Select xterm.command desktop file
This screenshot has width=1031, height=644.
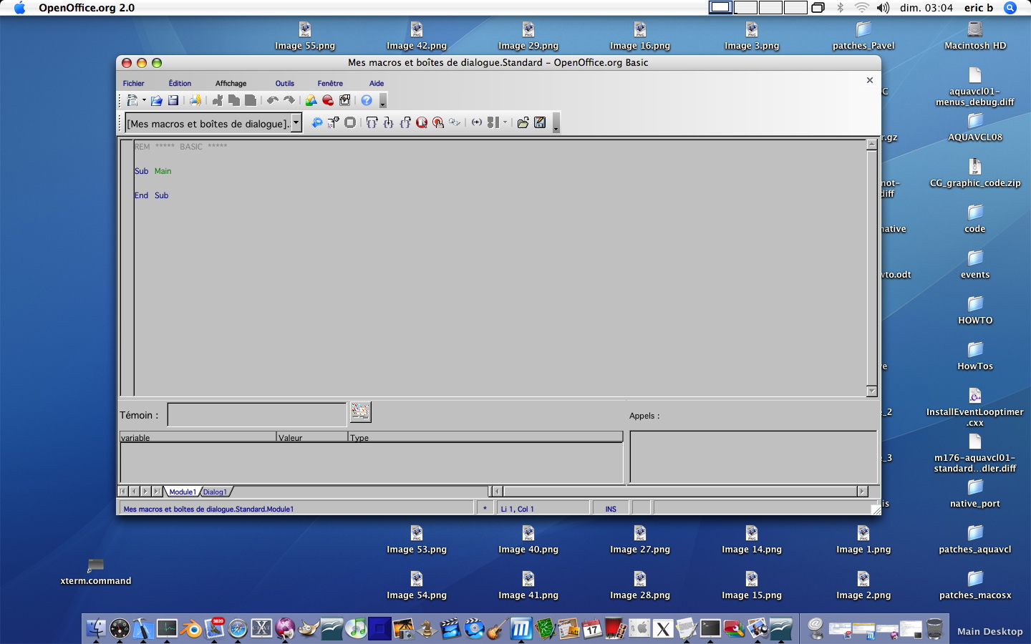tap(96, 572)
